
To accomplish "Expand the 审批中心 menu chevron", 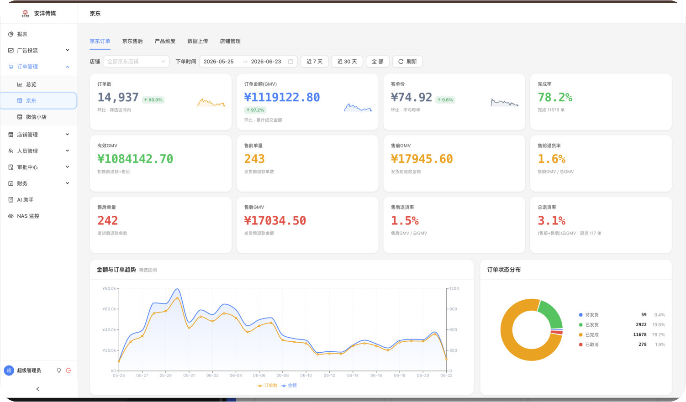I will point(68,167).
